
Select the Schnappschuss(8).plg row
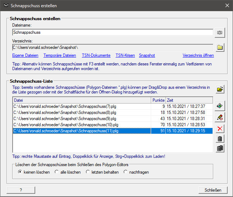tap(113, 113)
